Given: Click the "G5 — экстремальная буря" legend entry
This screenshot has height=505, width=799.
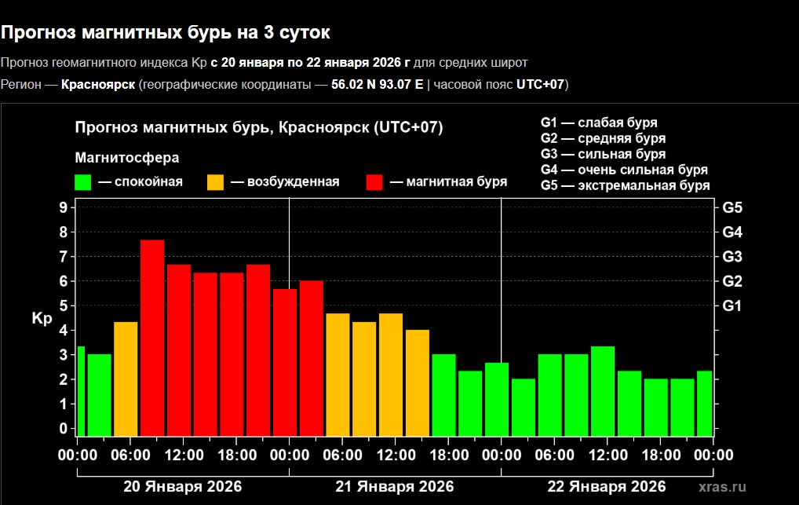Looking at the screenshot, I should tap(625, 186).
